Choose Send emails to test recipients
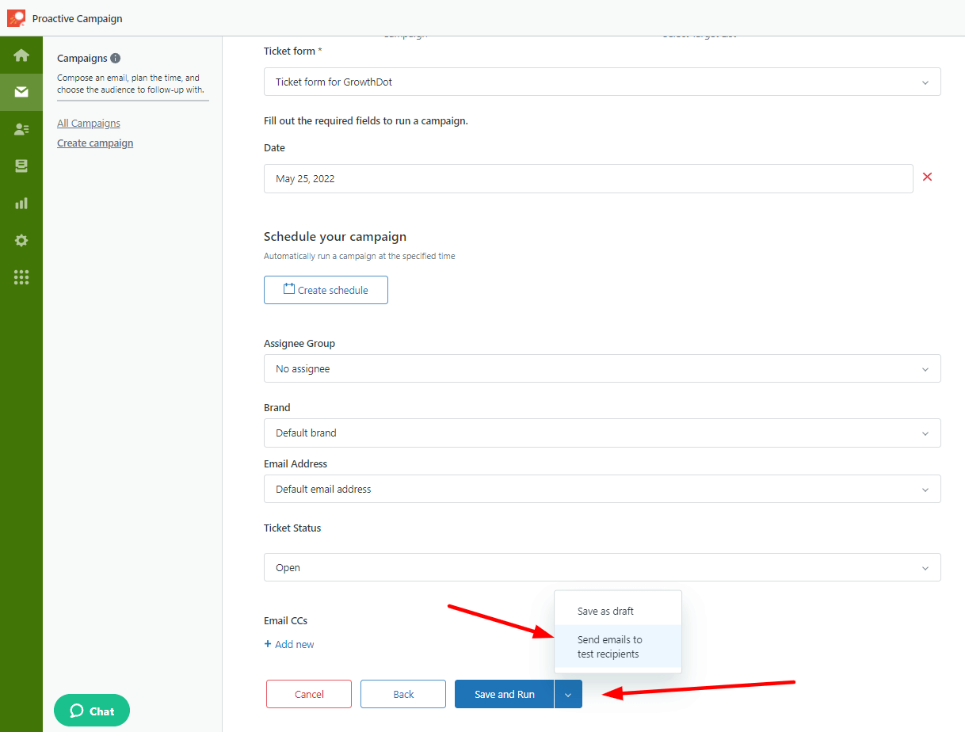Screen dimensions: 965x732 [617, 646]
